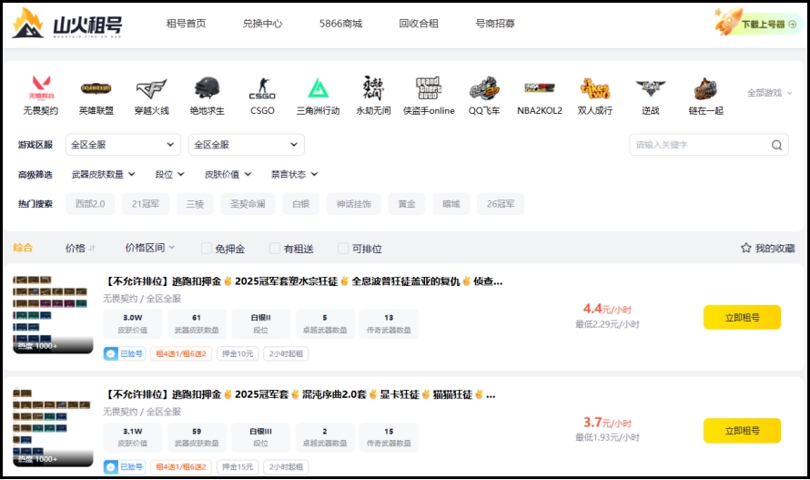Screen dimensions: 810x480
Task: Click the 圣契命澜 hot search tag
Action: (248, 204)
